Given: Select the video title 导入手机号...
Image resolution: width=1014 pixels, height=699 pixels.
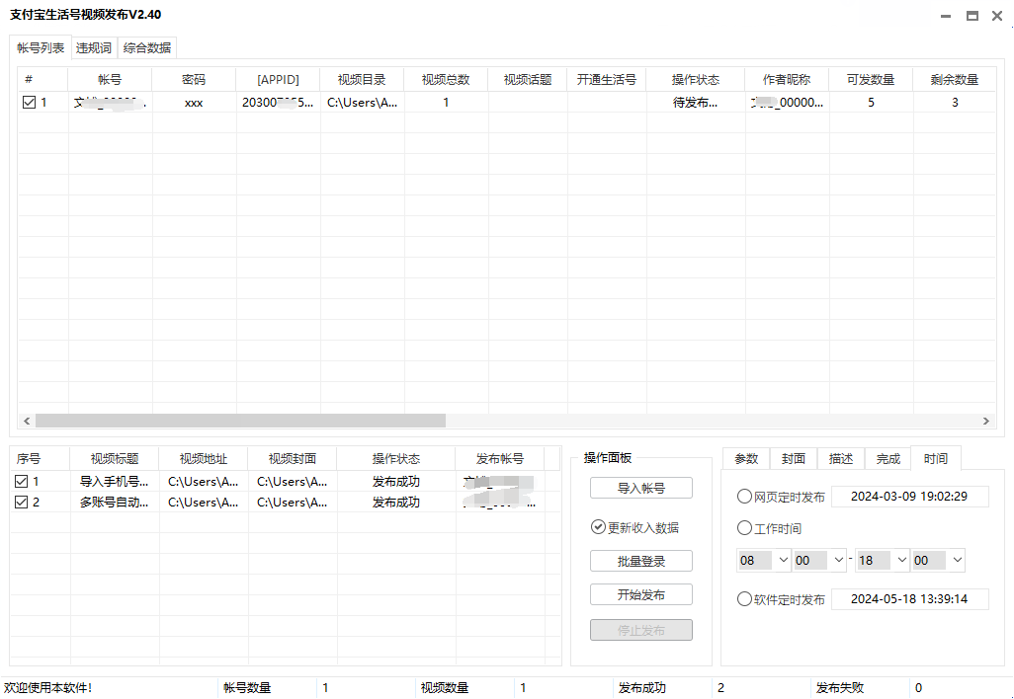Looking at the screenshot, I should [x=115, y=481].
